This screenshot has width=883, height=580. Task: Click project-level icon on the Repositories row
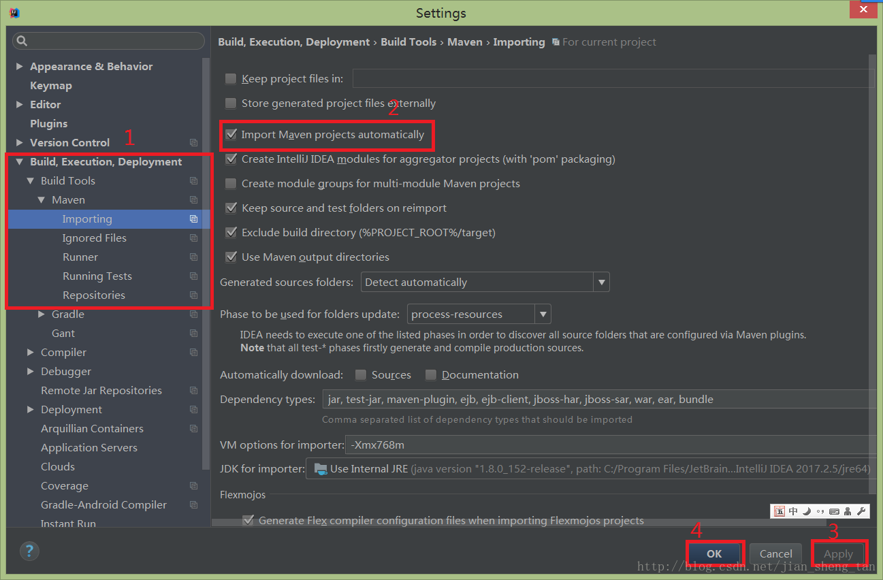click(x=193, y=295)
